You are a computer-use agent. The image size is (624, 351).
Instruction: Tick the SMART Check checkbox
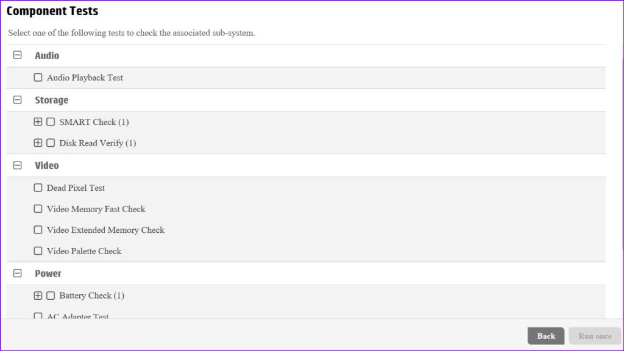click(x=51, y=122)
